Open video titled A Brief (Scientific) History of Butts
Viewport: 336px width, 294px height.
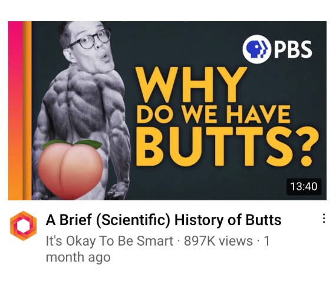[163, 220]
